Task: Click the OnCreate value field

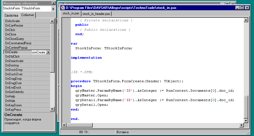Action: click(x=39, y=52)
